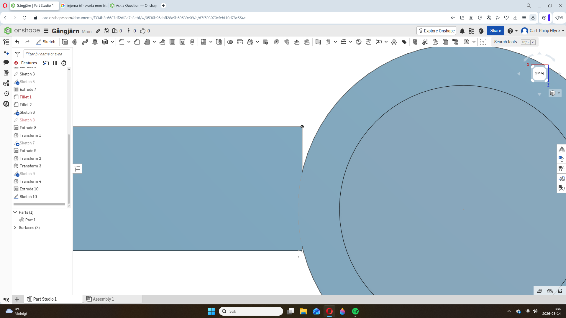Open the versions and history icon
Viewport: 566px width, 318px height.
click(x=6, y=42)
